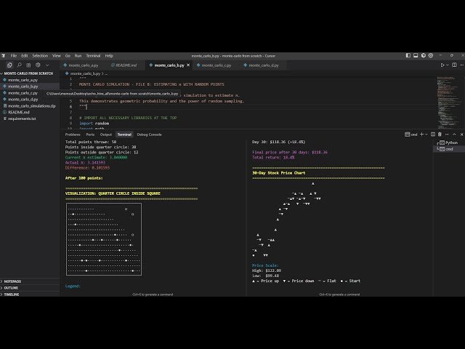The width and height of the screenshot is (465, 349).
Task: Select monte_carlo_b.py in file explorer
Action: coord(23,87)
